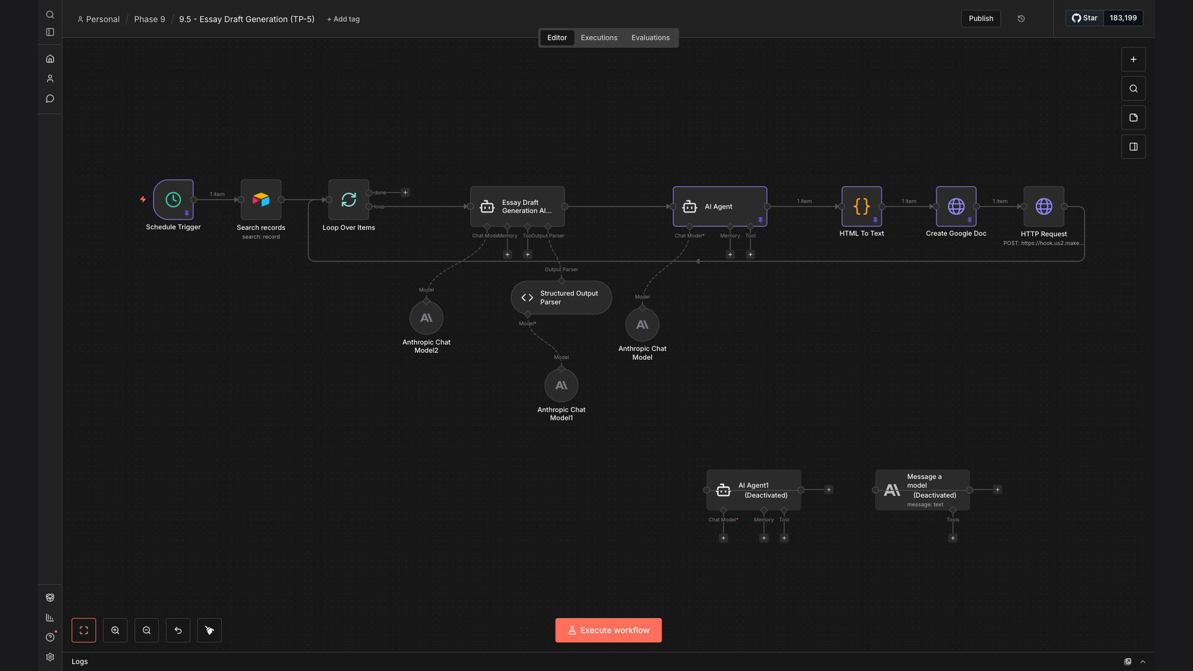Open workflow history clock icon
The width and height of the screenshot is (1193, 671).
(x=1021, y=19)
